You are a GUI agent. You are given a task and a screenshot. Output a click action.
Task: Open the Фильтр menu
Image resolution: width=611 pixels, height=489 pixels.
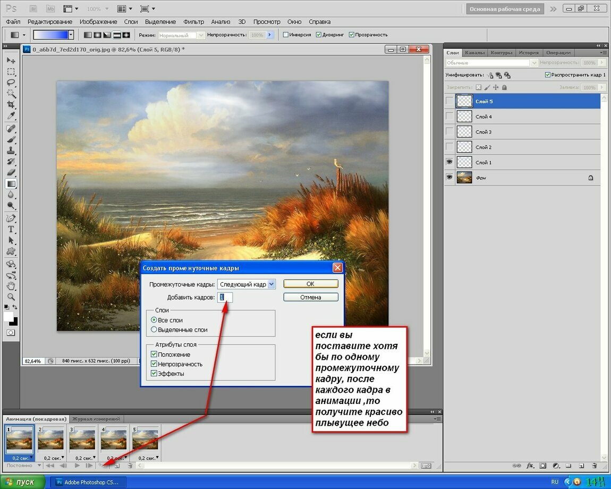[194, 22]
